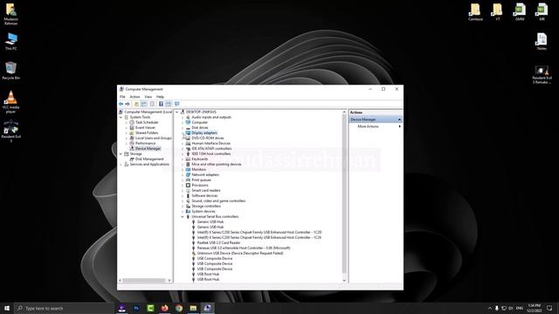
Task: Collapse the DESKTOP root device node
Action: [x=177, y=112]
